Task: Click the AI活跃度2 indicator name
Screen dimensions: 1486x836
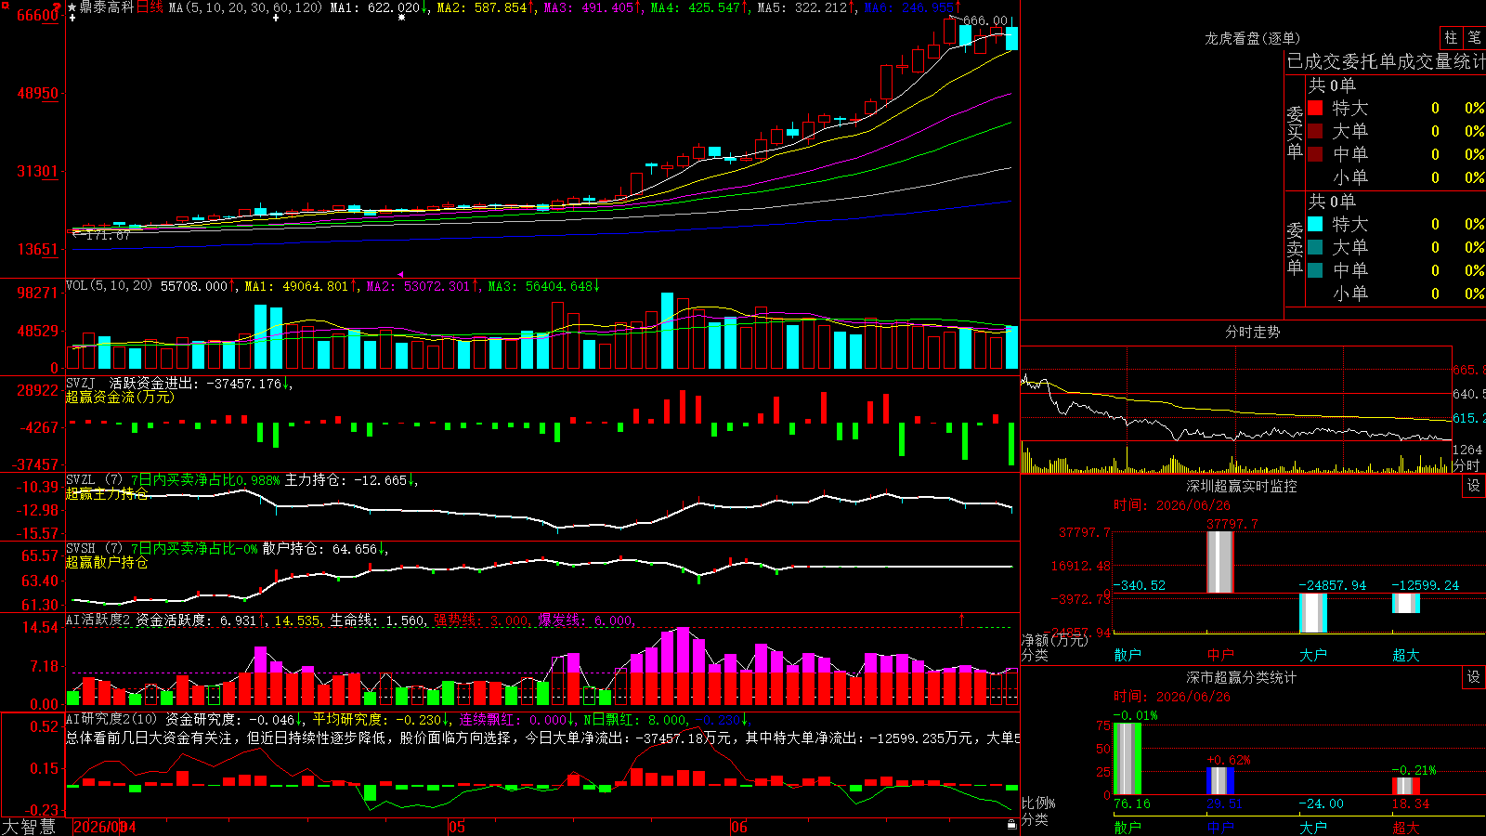Action: point(98,620)
